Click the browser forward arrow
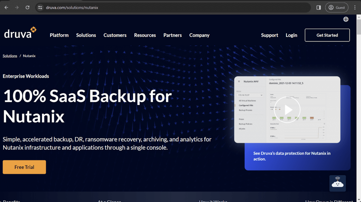Screen dimensions: 361x202 click(x=17, y=8)
